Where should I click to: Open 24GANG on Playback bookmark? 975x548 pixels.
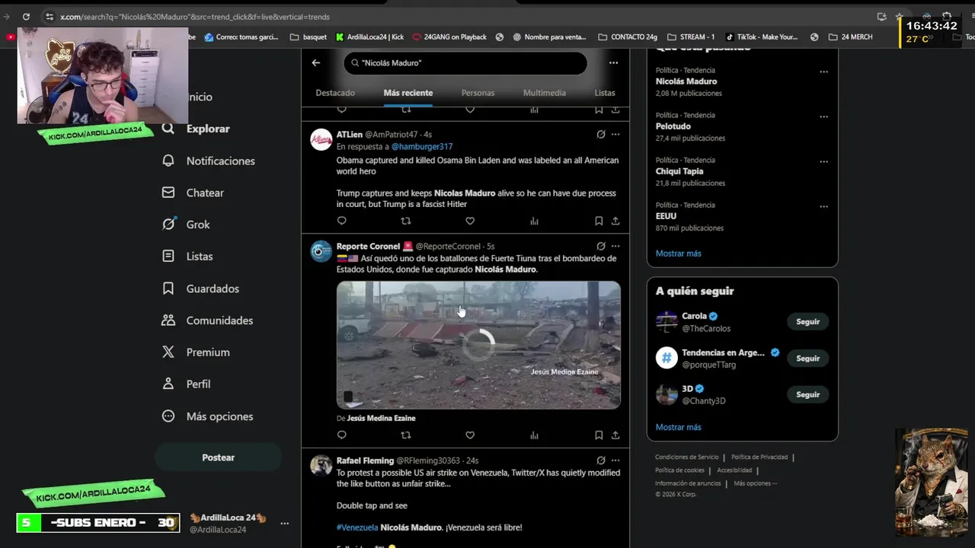(449, 37)
